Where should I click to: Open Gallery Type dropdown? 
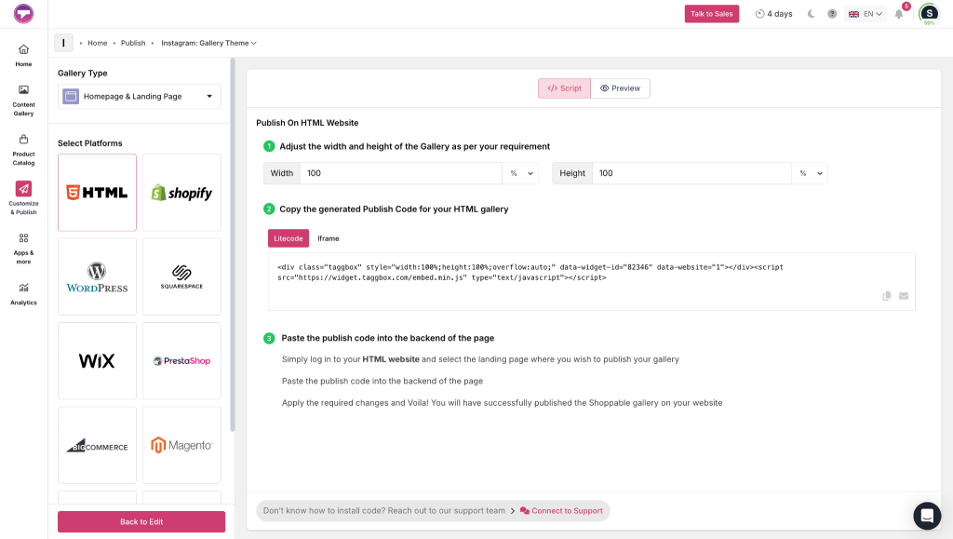point(140,96)
